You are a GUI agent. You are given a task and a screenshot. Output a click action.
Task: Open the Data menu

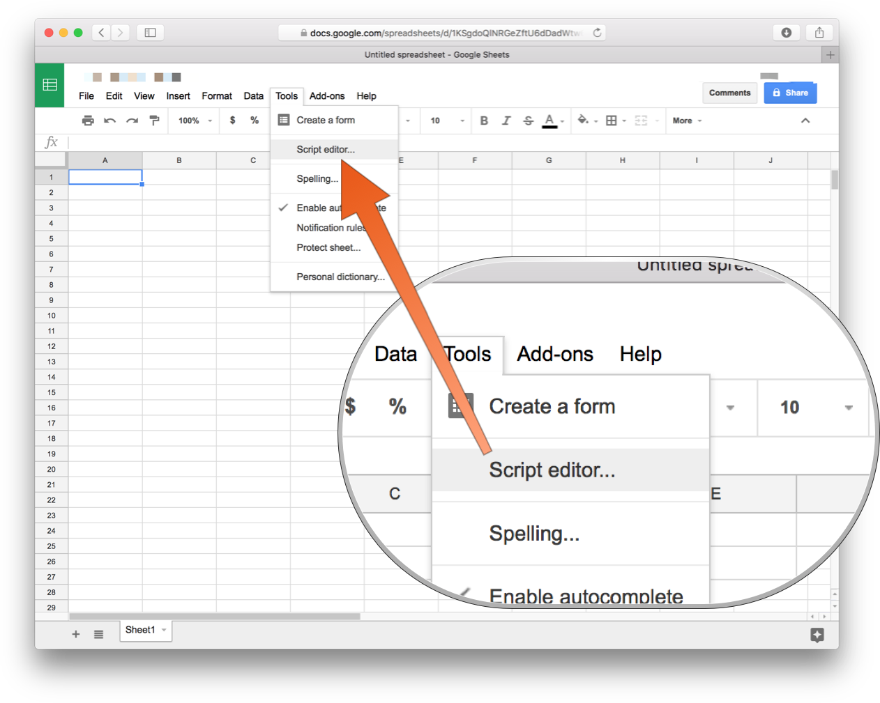tap(254, 96)
